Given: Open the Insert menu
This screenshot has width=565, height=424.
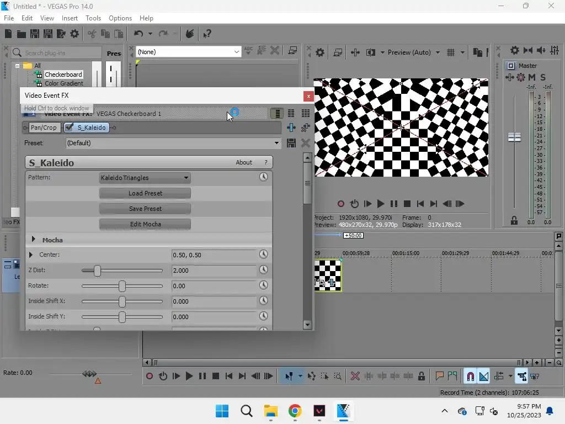Looking at the screenshot, I should click(x=70, y=18).
